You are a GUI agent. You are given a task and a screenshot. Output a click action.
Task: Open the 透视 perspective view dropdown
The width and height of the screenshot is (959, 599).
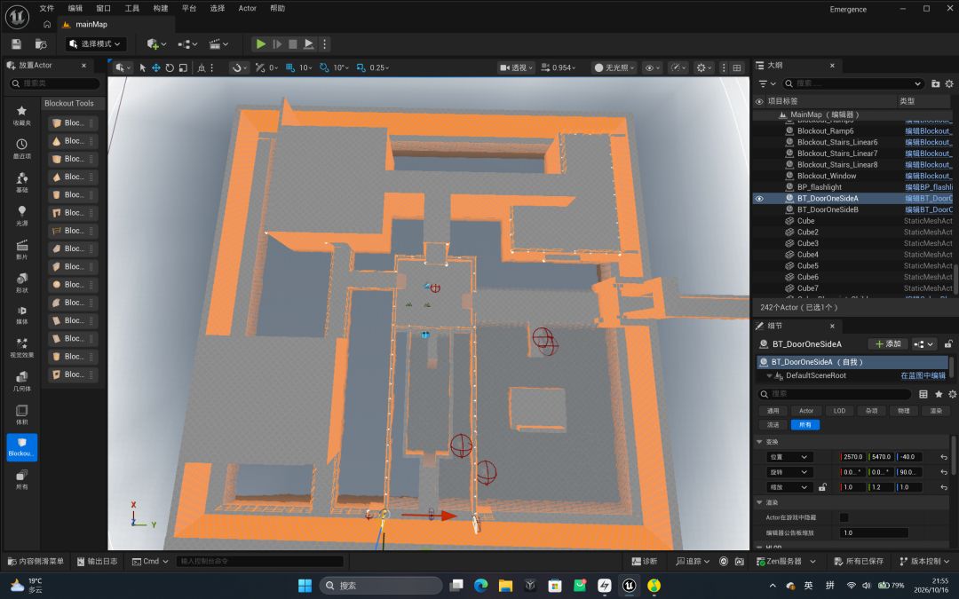516,67
